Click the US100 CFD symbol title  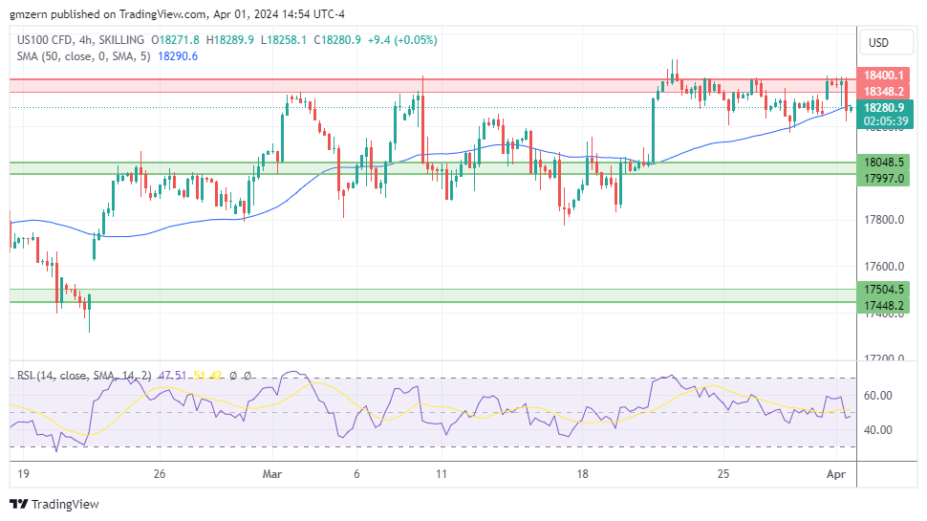pyautogui.click(x=49, y=40)
